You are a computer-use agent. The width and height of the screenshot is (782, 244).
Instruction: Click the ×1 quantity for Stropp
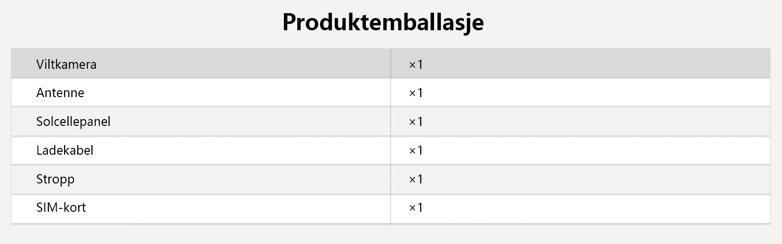pos(415,179)
